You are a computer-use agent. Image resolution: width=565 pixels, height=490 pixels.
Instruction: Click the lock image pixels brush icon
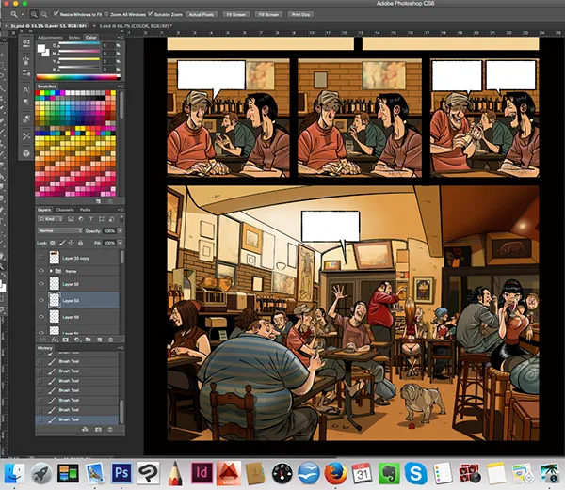(x=62, y=243)
